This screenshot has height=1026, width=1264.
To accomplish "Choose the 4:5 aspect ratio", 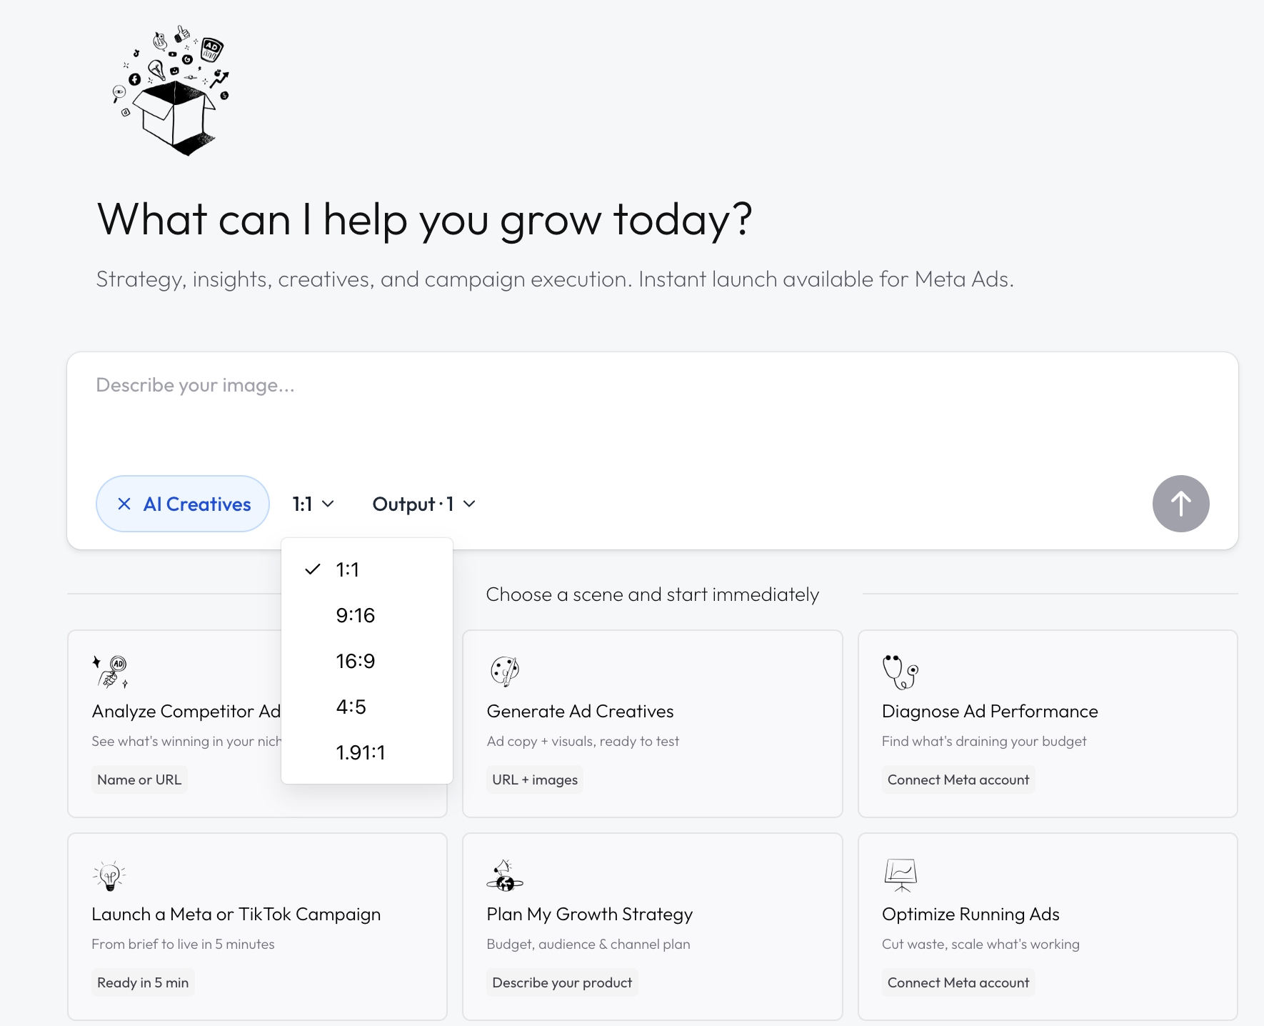I will [x=367, y=707].
